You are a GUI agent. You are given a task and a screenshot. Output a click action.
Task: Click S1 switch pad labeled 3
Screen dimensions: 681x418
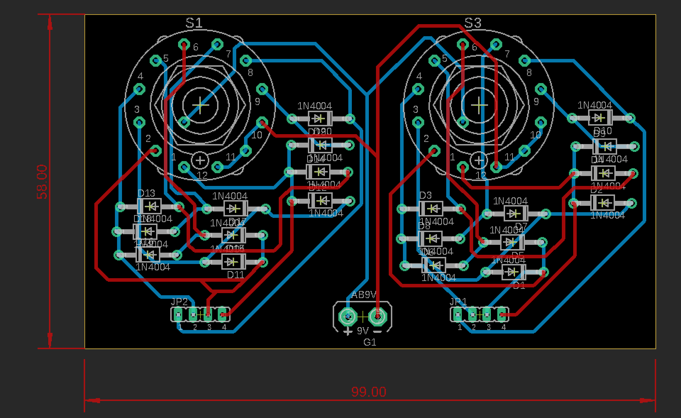[x=139, y=123]
